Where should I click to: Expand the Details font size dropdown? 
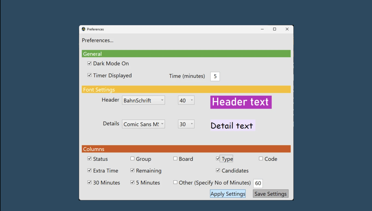point(186,124)
